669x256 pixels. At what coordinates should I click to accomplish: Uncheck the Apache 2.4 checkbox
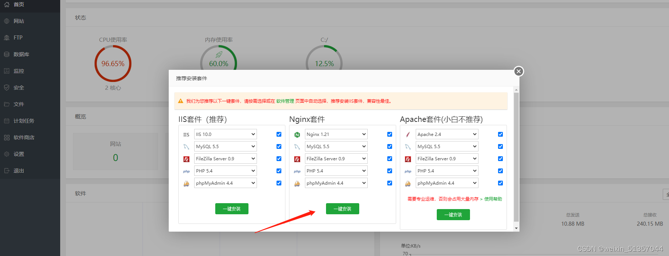coord(500,134)
